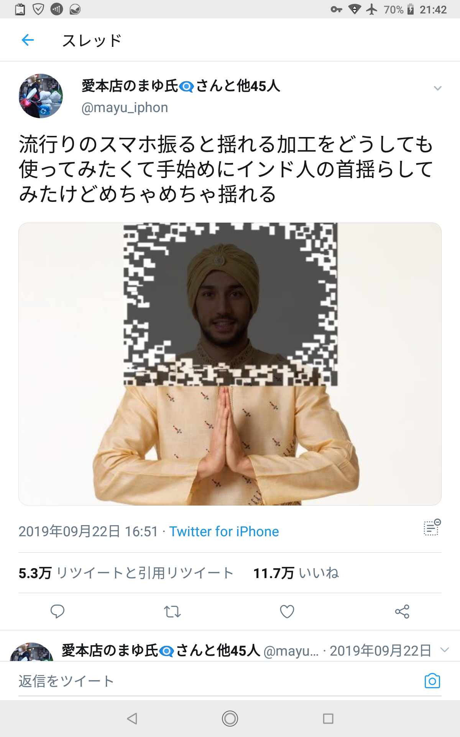Tap the camera icon in reply bar

click(432, 681)
